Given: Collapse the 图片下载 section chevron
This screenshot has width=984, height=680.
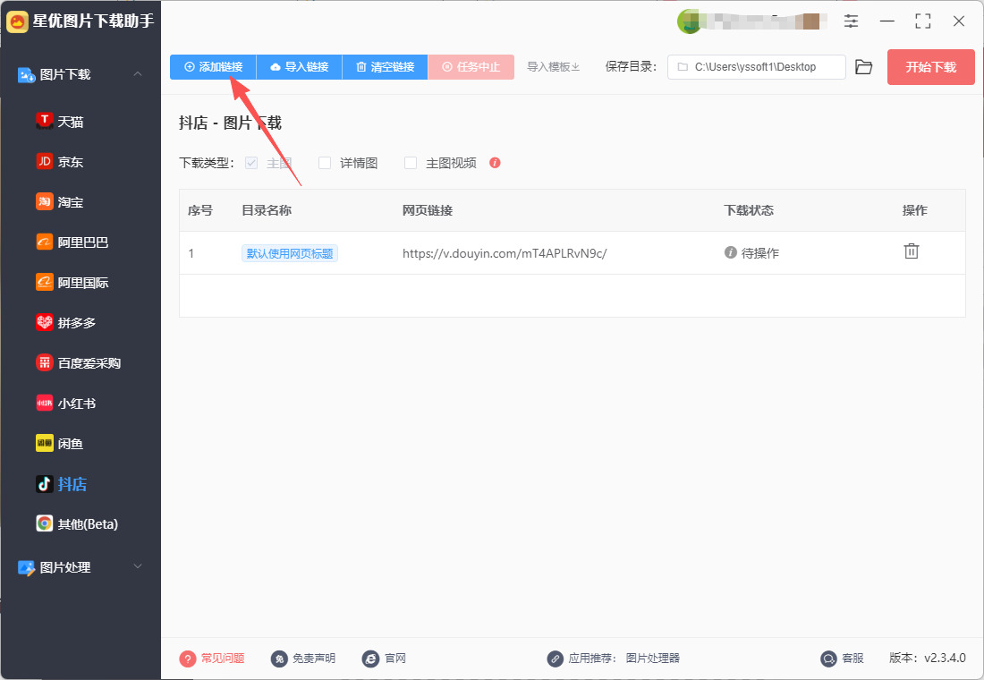Looking at the screenshot, I should 138,74.
